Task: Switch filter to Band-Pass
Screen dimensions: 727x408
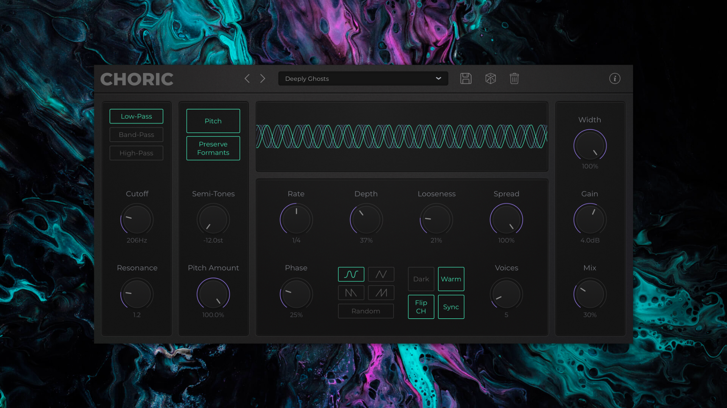Action: click(x=136, y=134)
